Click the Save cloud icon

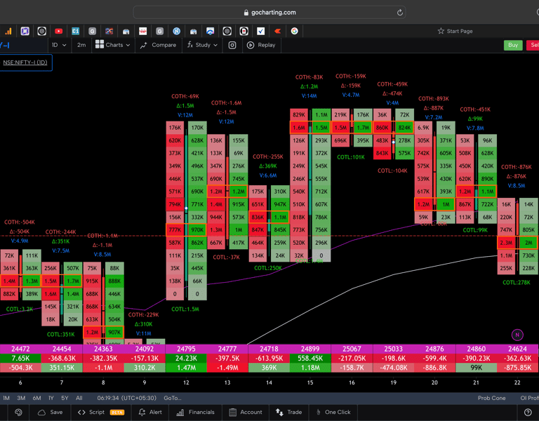point(41,412)
